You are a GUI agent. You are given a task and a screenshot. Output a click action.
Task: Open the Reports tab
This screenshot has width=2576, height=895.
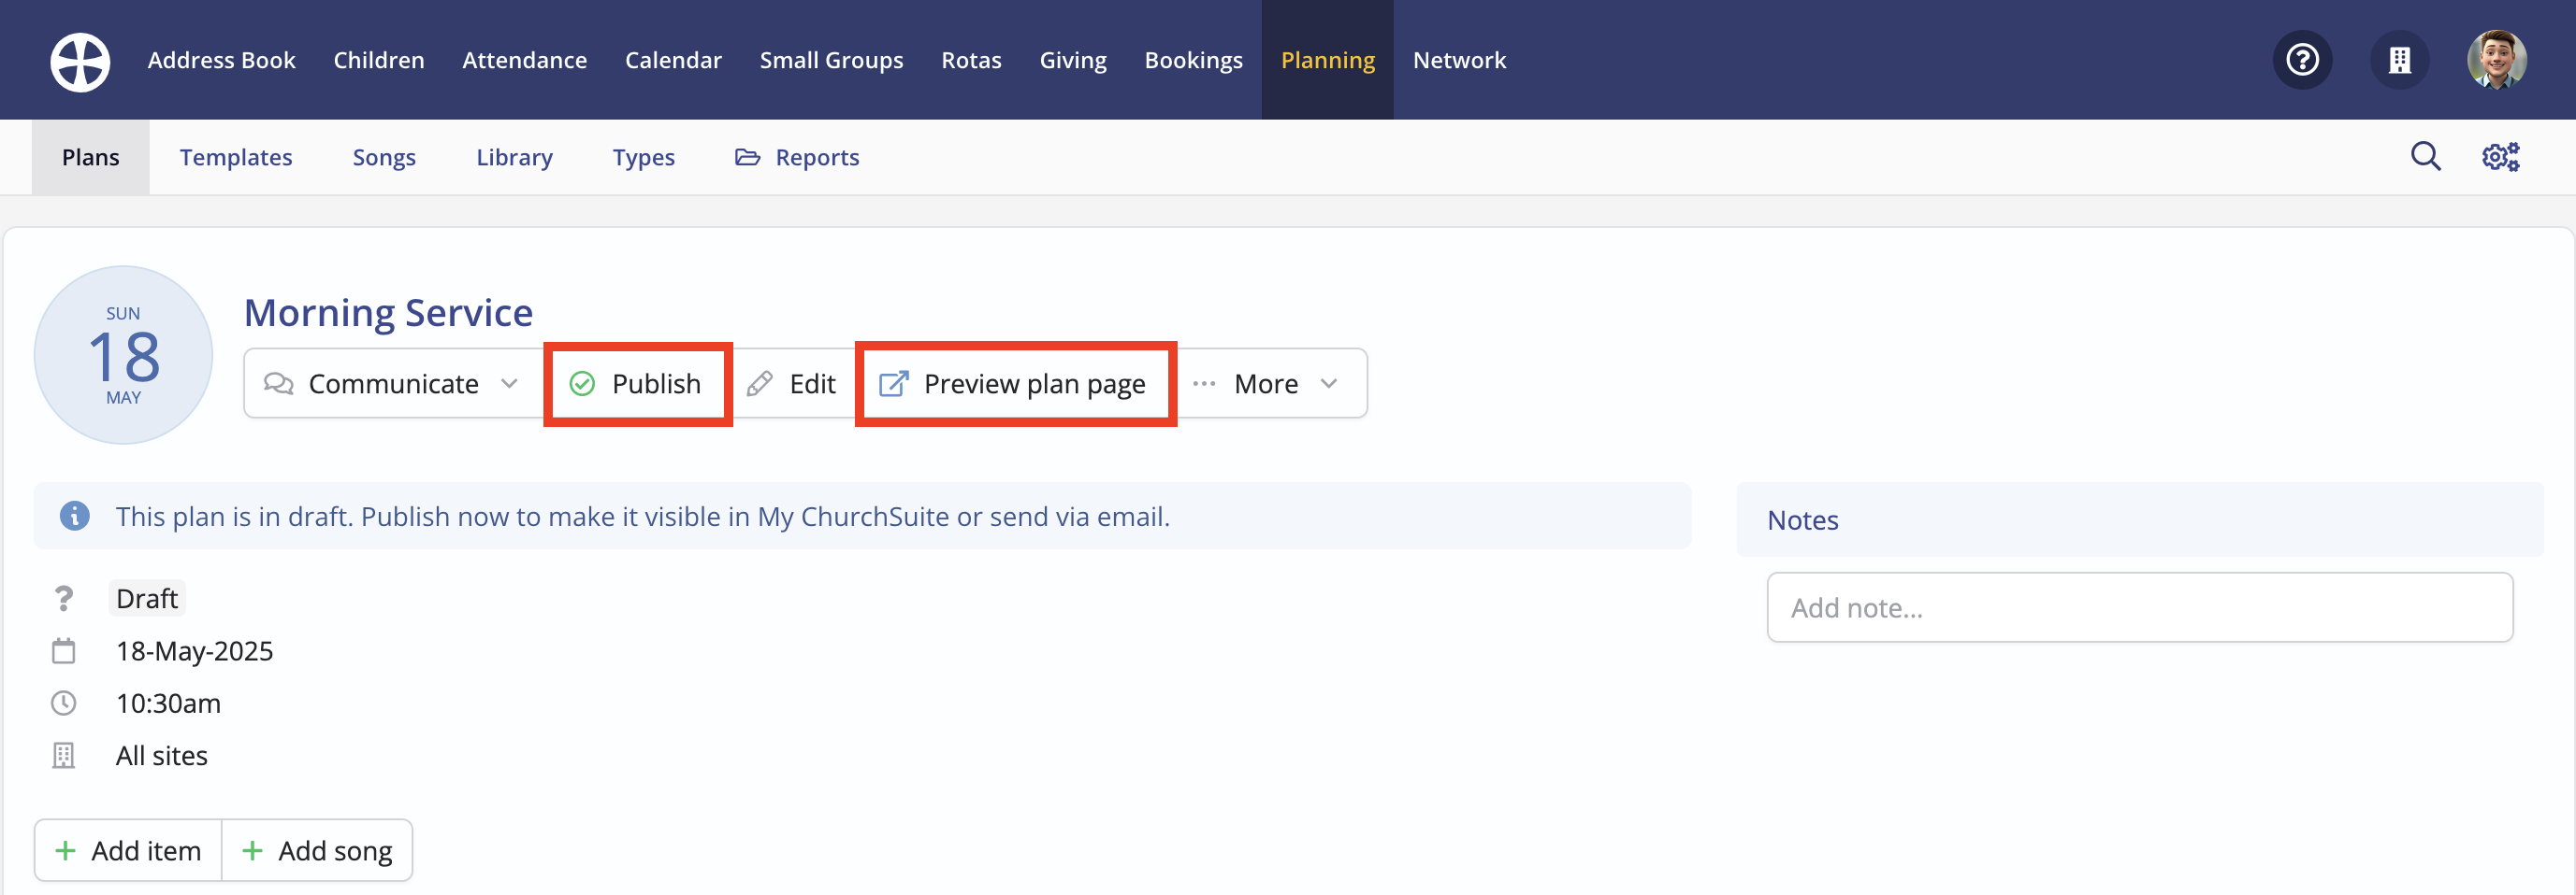coord(797,157)
